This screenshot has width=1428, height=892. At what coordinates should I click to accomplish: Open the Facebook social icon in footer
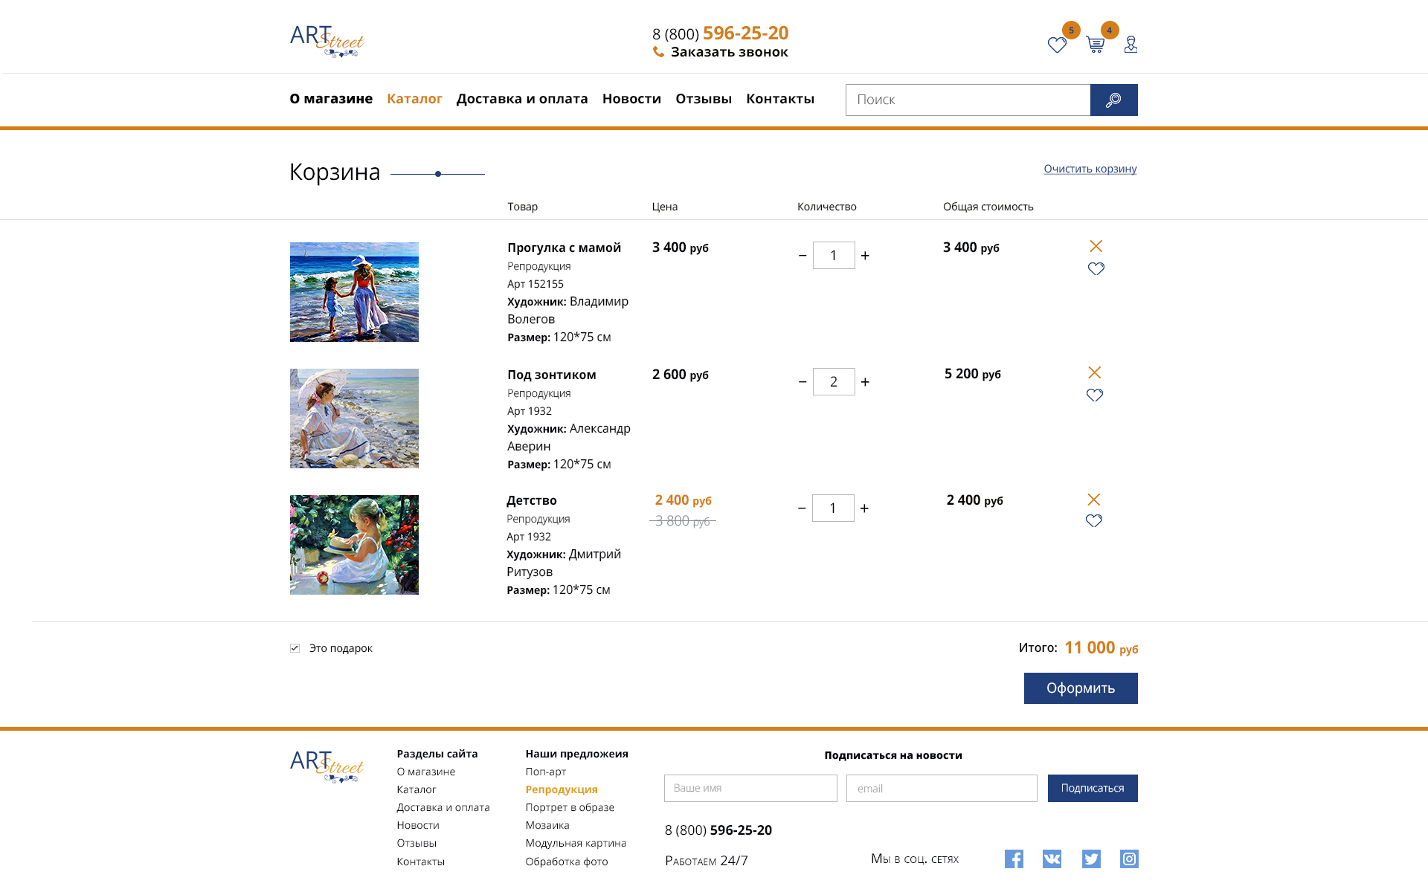1014,859
